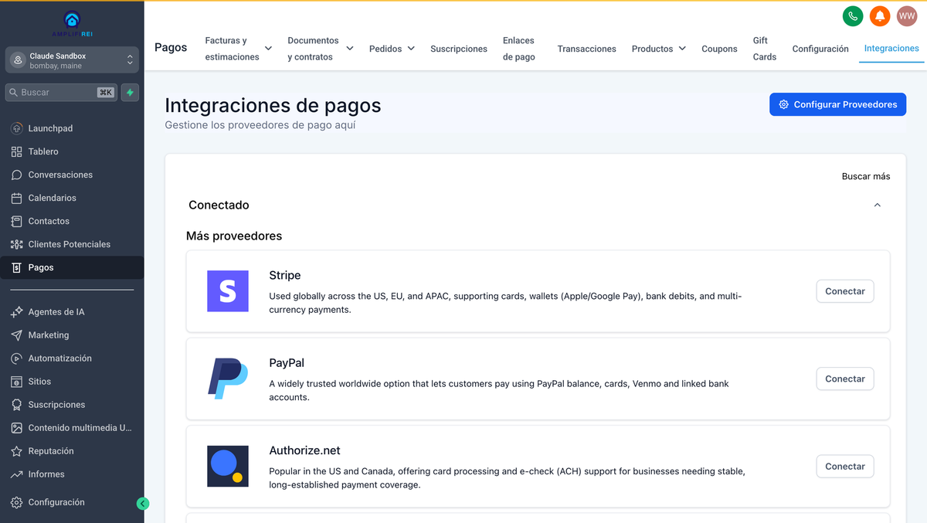The image size is (927, 523).
Task: Switch to the Transacciones tab
Action: (x=587, y=49)
